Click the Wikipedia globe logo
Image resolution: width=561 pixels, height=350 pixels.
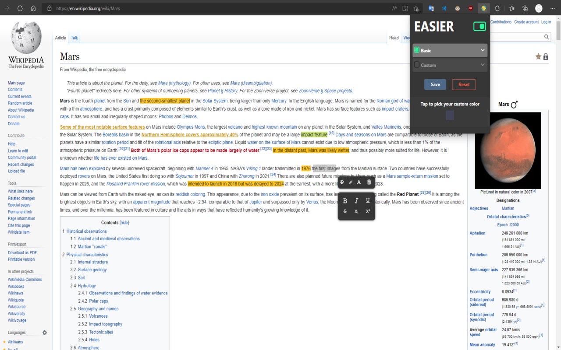tap(26, 38)
